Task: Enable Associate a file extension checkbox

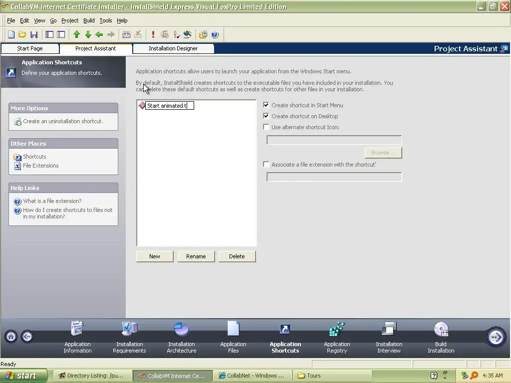Action: pos(266,164)
